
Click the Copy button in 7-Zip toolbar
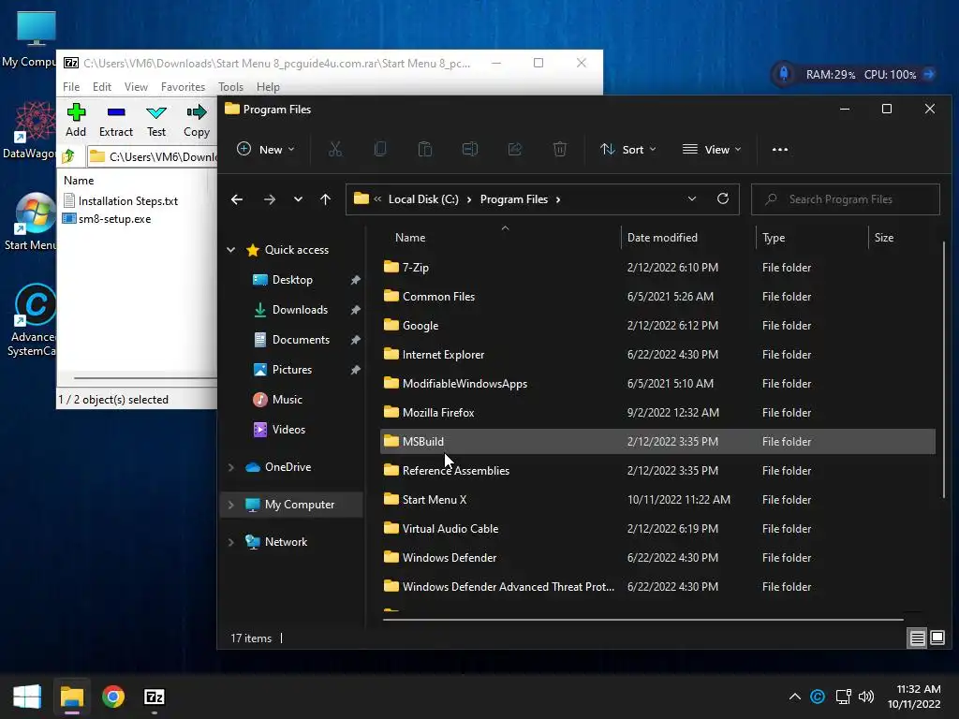point(197,120)
